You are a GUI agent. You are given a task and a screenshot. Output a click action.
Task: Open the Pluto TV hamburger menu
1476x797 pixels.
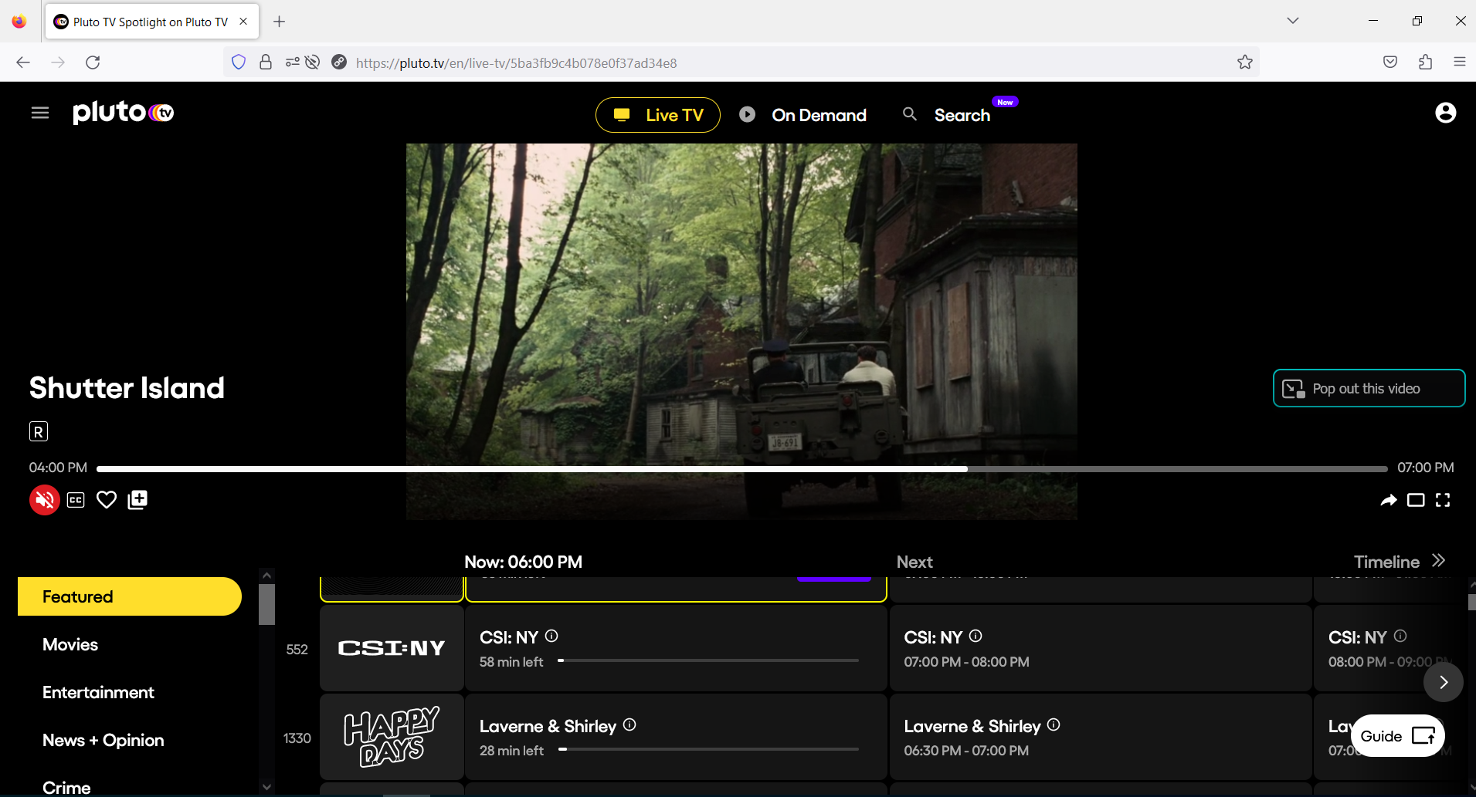click(x=39, y=113)
